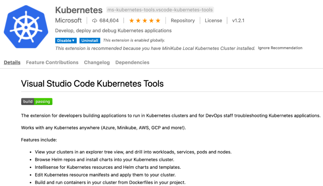
Task: Open the License link
Action: (x=214, y=21)
